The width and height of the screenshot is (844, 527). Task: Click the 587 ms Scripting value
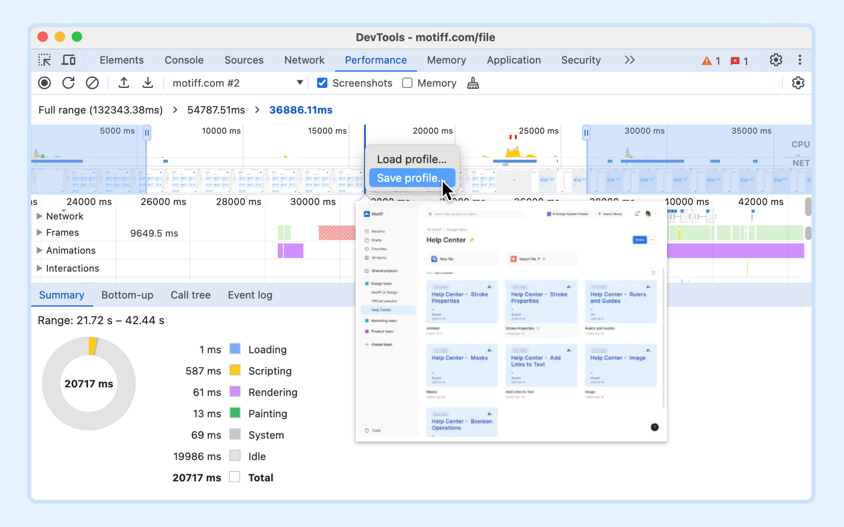(x=203, y=371)
